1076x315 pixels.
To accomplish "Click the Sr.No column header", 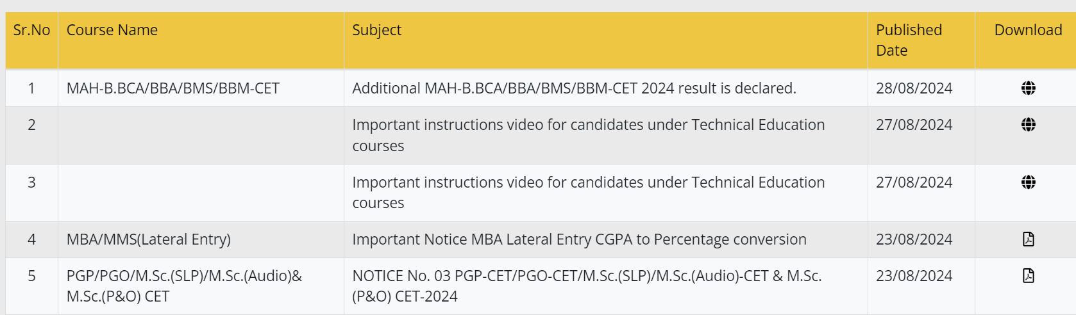I will (31, 30).
